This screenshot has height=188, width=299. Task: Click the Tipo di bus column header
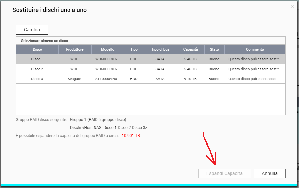[x=160, y=49]
